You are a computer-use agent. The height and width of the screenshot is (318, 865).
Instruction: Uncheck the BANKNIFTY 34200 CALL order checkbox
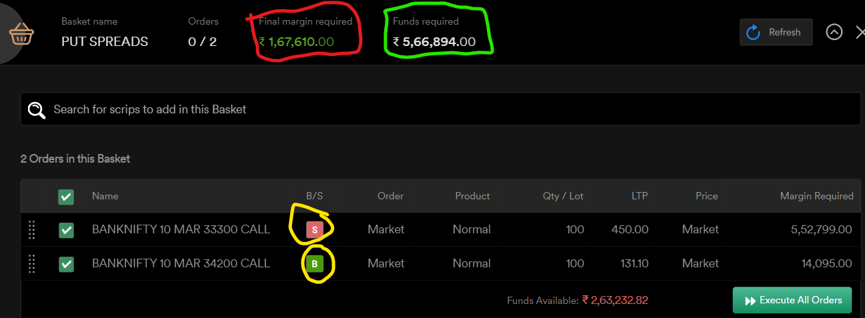click(66, 264)
